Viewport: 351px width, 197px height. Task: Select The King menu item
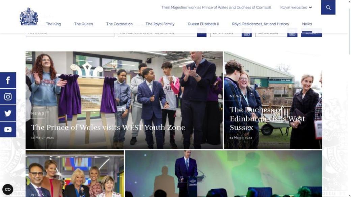click(53, 24)
